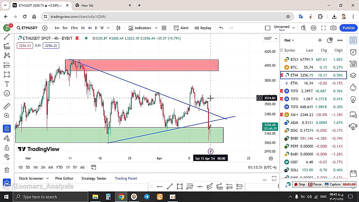This screenshot has height=202, width=359.
Task: Expand the Hot watchlist dropdown
Action: tap(289, 40)
